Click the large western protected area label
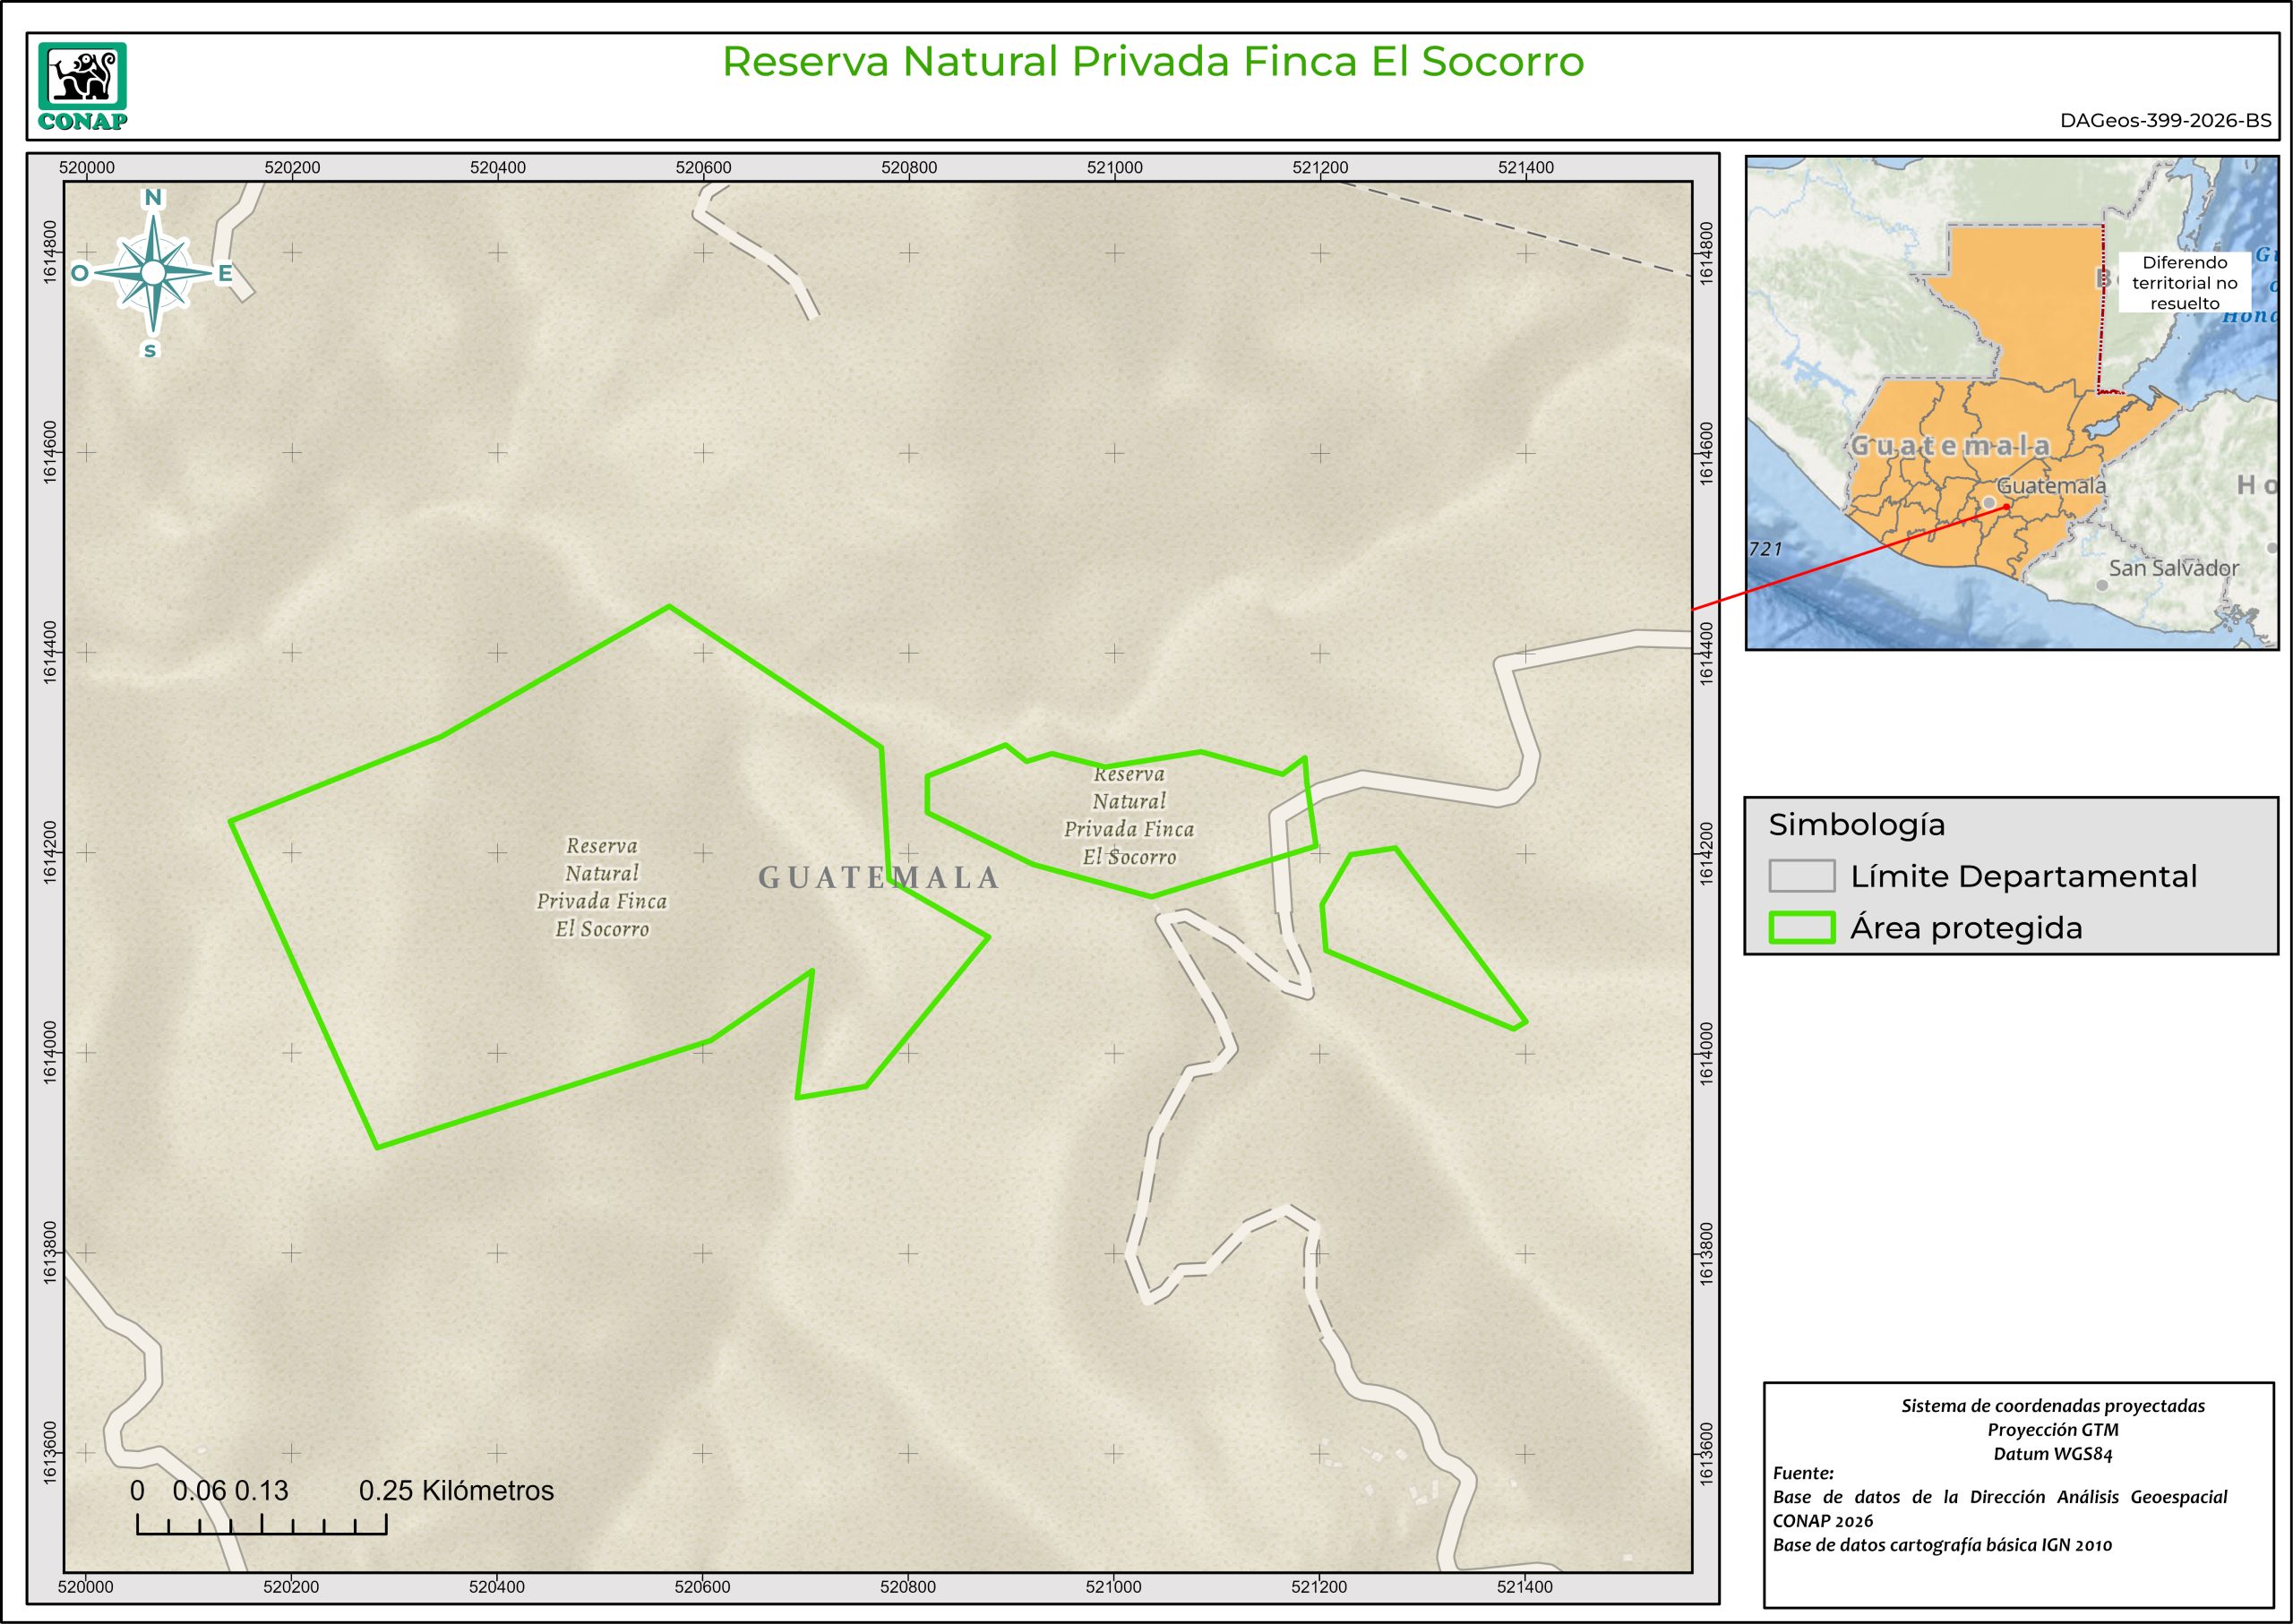2293x1624 pixels. pyautogui.click(x=602, y=887)
